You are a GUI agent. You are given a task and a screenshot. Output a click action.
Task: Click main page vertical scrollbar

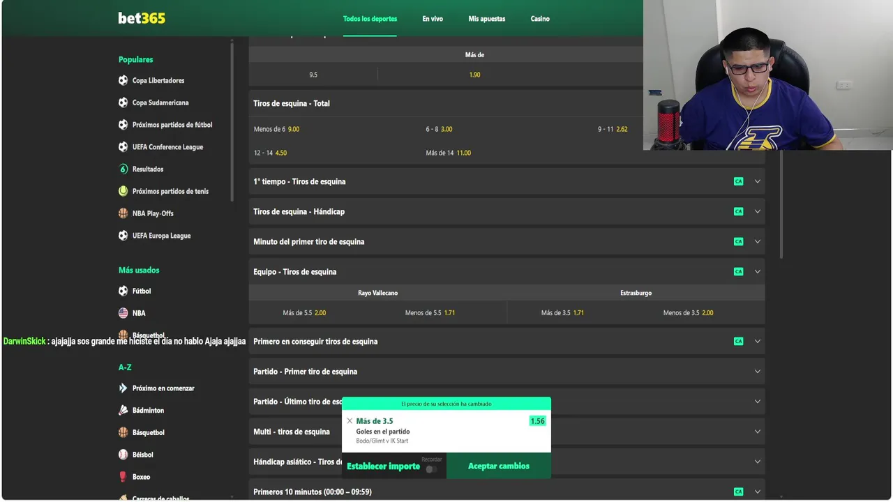pyautogui.click(x=780, y=204)
